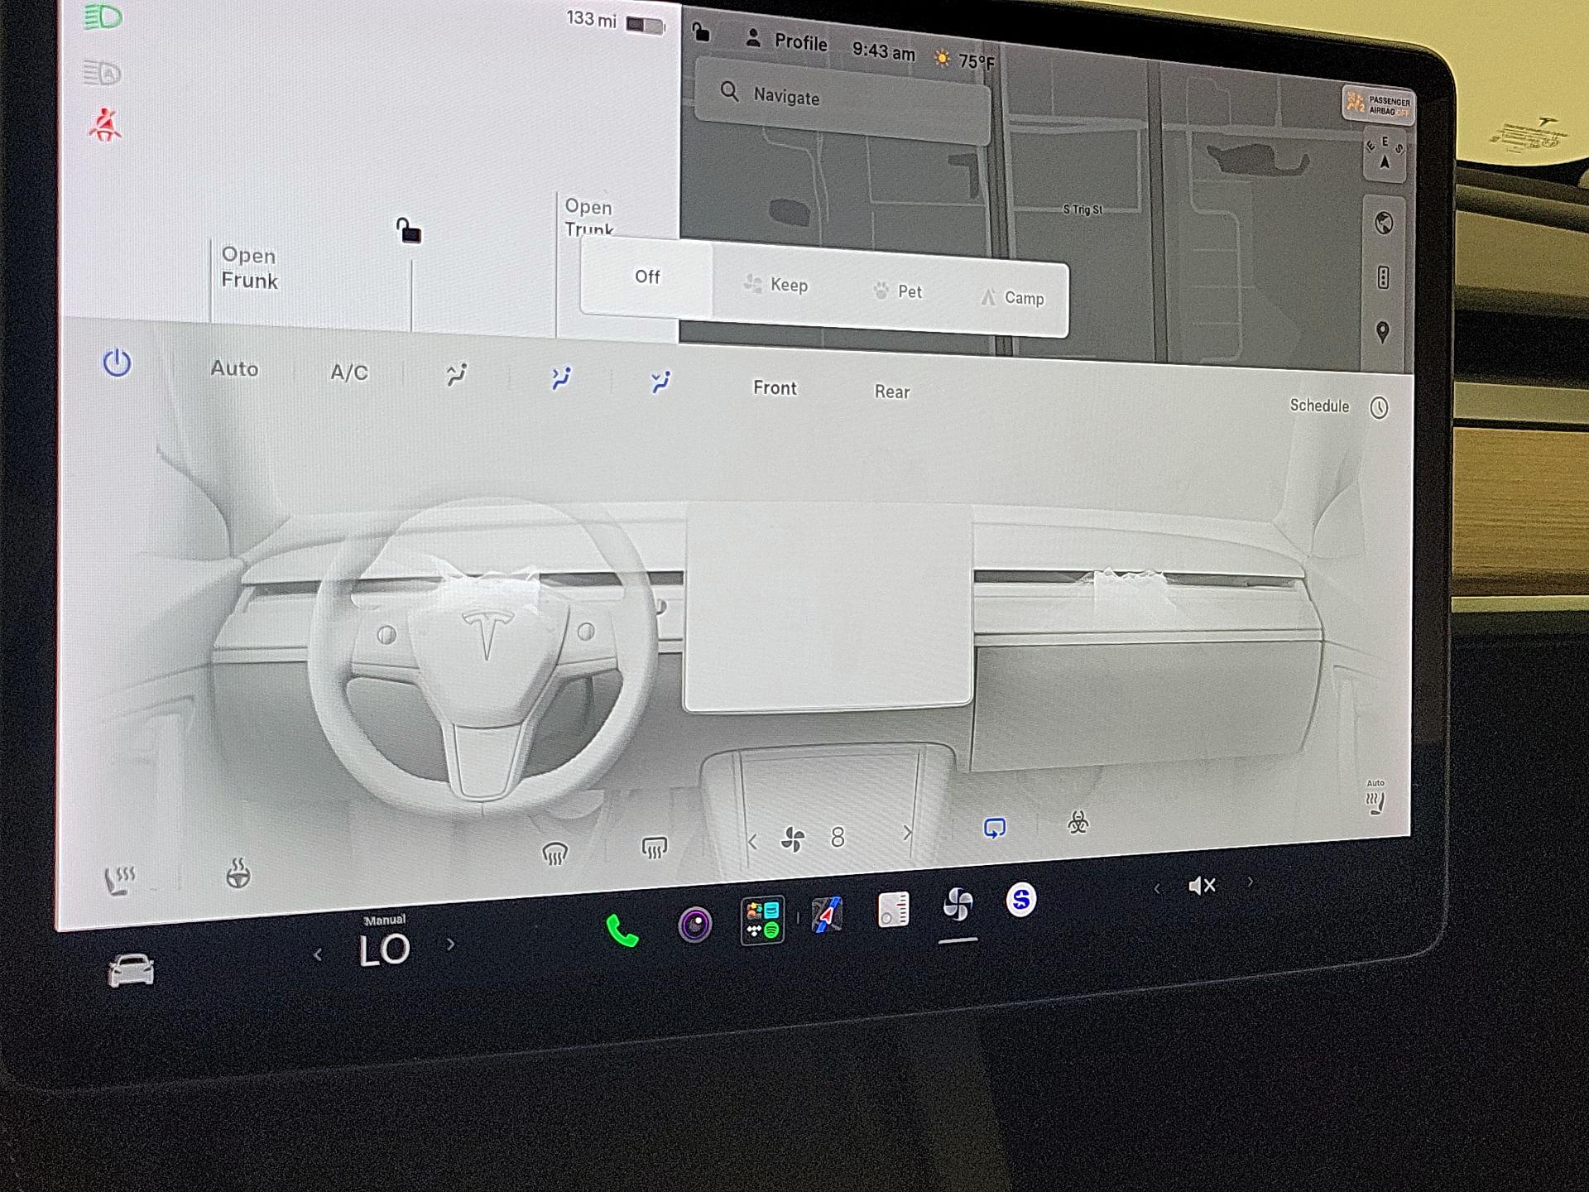Unmute using the speaker mute icon
Screen dimensions: 1589x1192
(1202, 886)
